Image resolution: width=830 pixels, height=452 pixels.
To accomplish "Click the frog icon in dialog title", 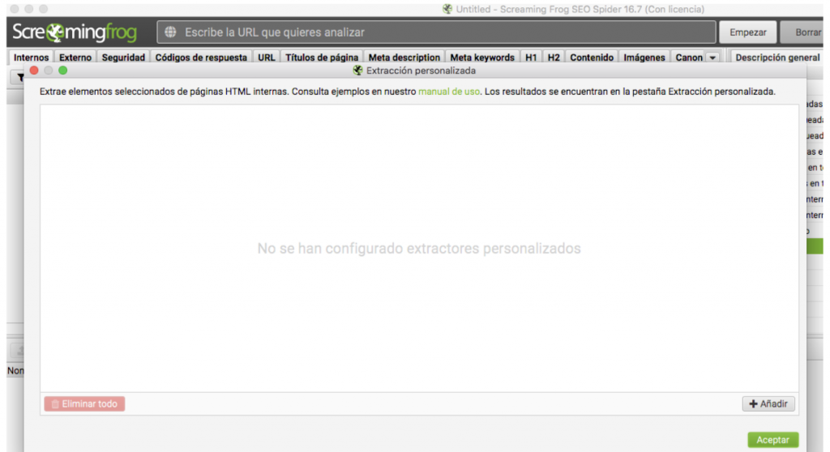I will click(x=357, y=70).
